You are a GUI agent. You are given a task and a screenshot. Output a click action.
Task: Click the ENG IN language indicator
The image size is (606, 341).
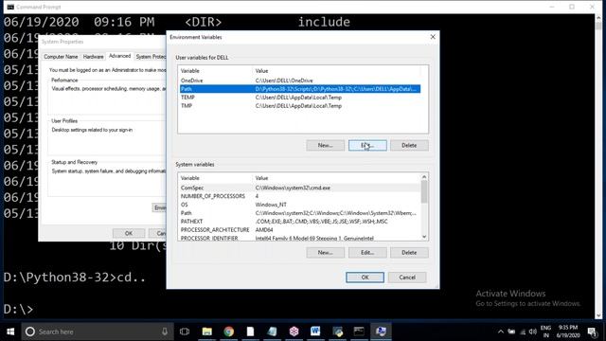tap(545, 332)
